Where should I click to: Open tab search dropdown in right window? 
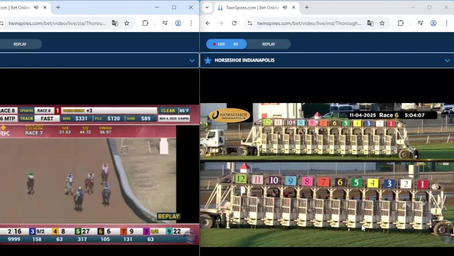pyautogui.click(x=207, y=7)
